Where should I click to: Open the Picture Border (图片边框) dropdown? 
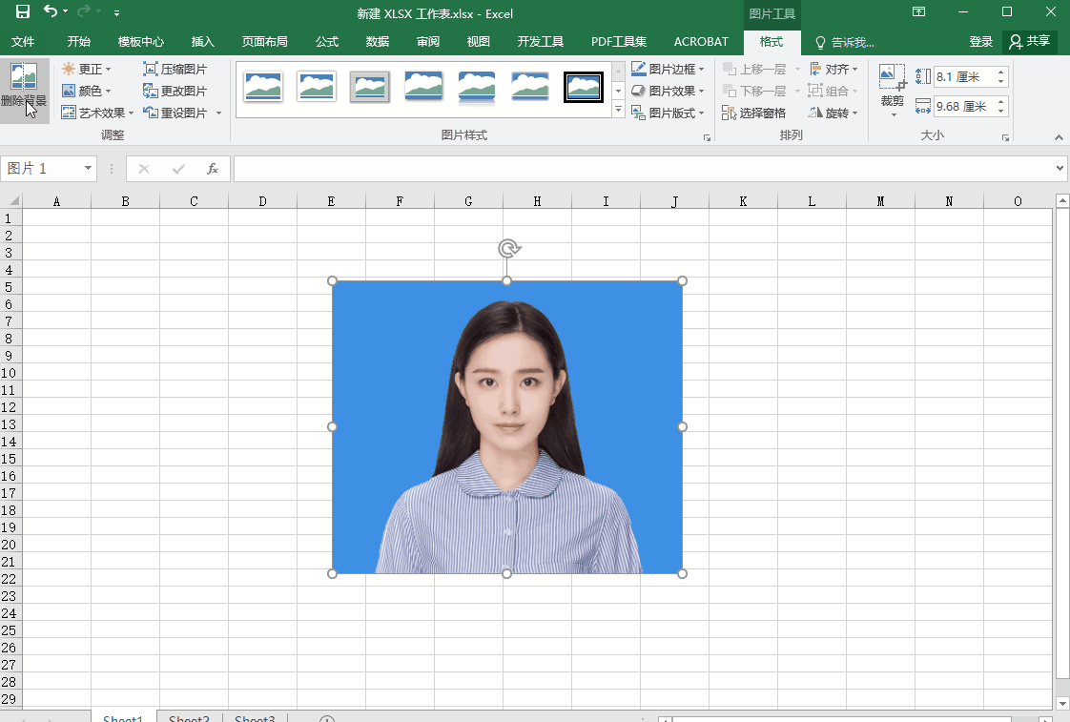coord(668,70)
